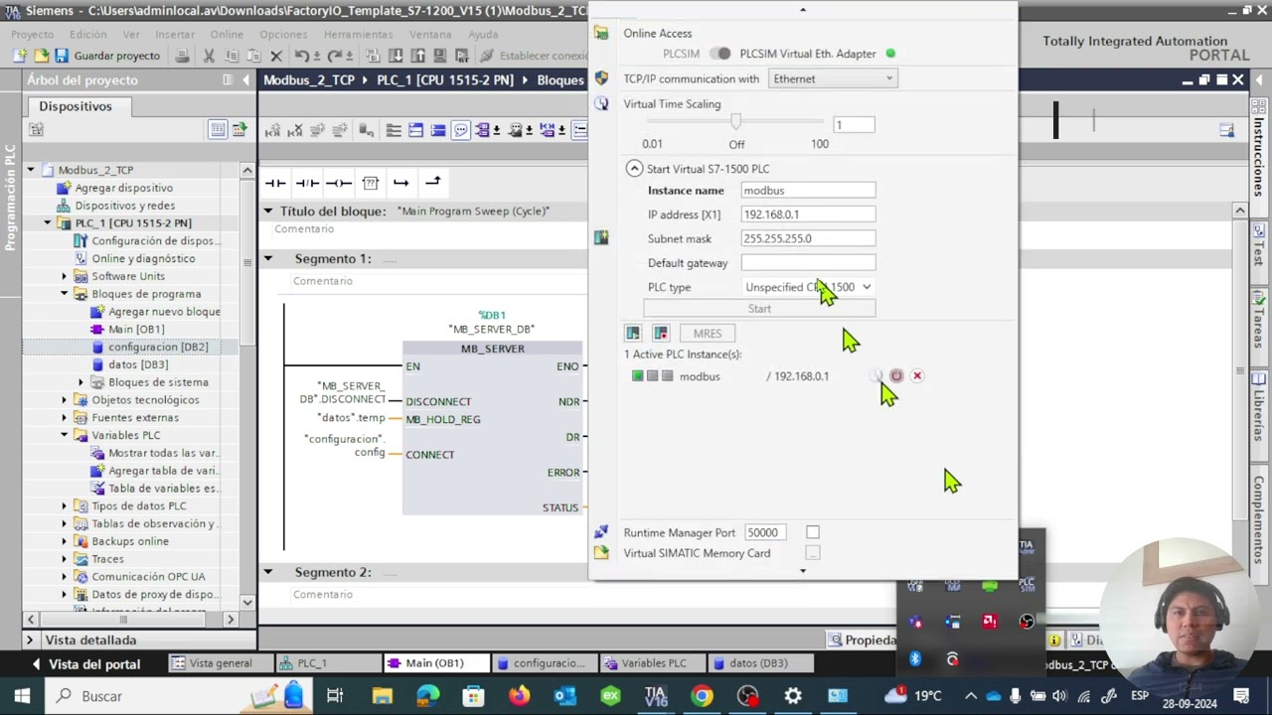Click the Default gateway input field
The width and height of the screenshot is (1272, 715).
coord(808,263)
